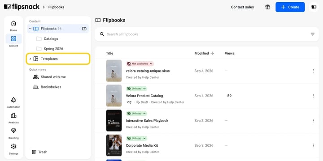The width and height of the screenshot is (323, 161).
Task: Open Sales Playbook cover thumbnail
Action: [x=114, y=121]
